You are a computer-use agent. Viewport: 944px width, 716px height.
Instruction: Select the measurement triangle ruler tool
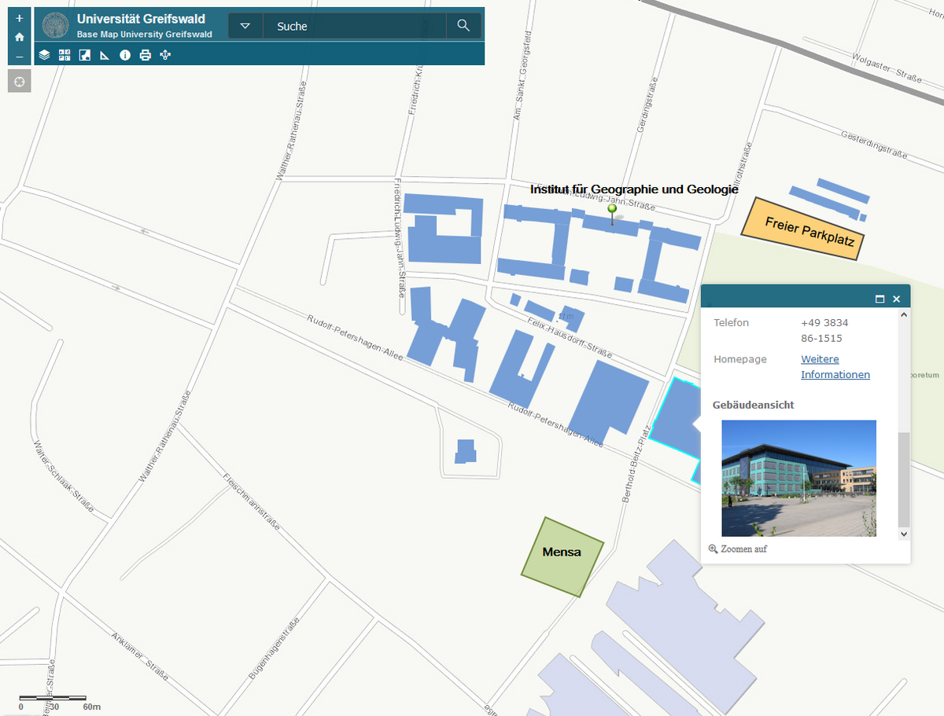point(105,55)
